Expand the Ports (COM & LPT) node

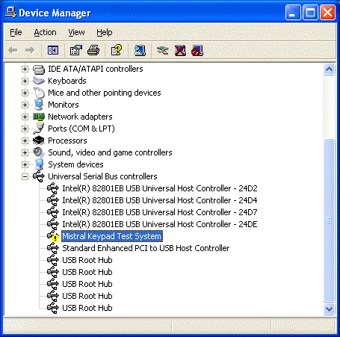[25, 129]
